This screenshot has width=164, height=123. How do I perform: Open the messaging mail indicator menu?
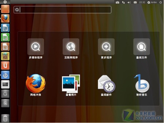pos(135,2)
